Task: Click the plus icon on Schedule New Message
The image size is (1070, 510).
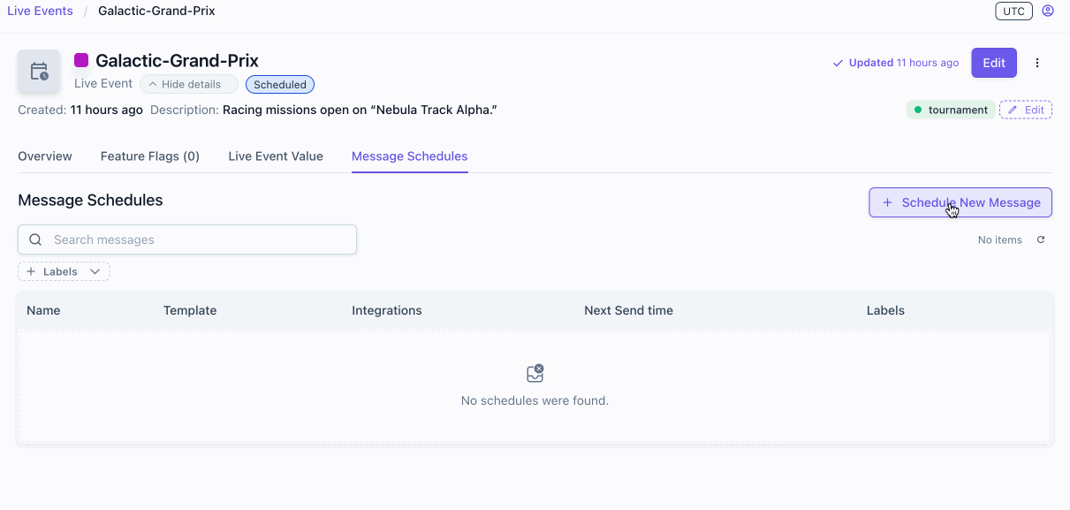Action: pyautogui.click(x=887, y=202)
